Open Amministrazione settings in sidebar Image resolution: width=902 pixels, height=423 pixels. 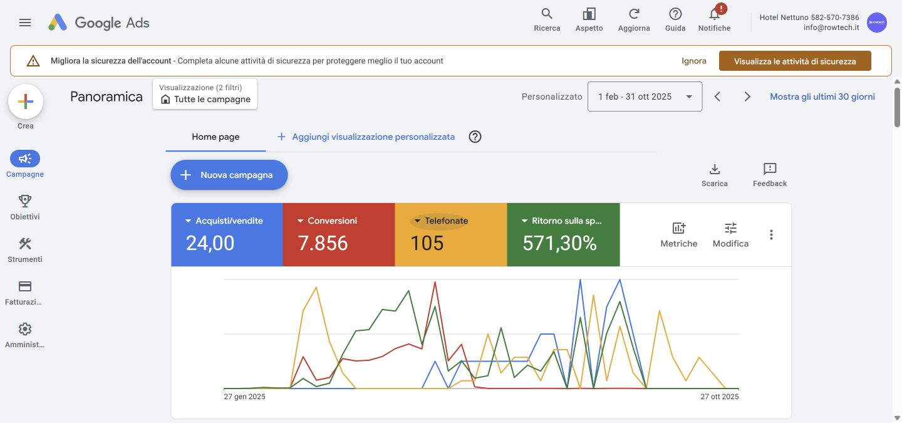tap(25, 335)
